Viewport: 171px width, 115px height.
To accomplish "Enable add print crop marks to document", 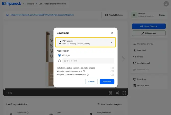I will coord(112,75).
